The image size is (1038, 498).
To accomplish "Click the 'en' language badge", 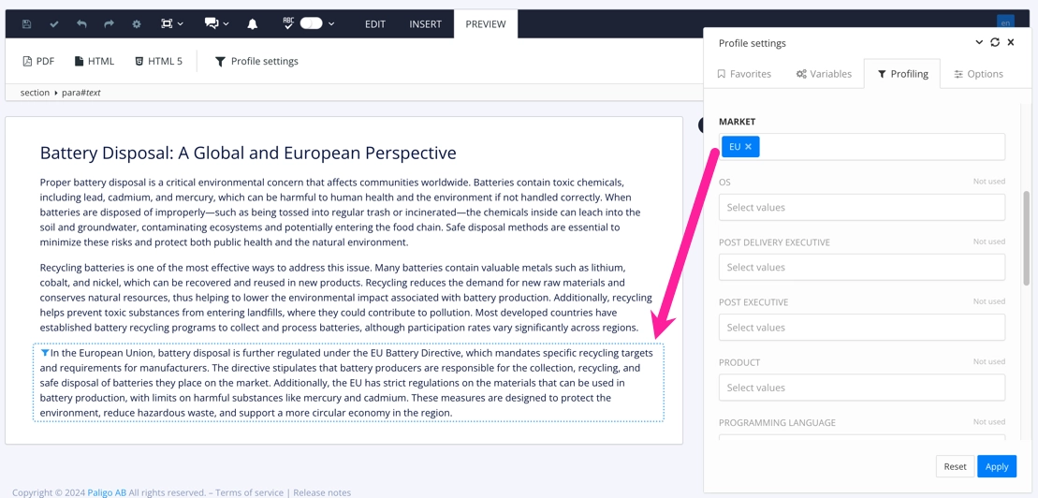I will tap(1005, 23).
